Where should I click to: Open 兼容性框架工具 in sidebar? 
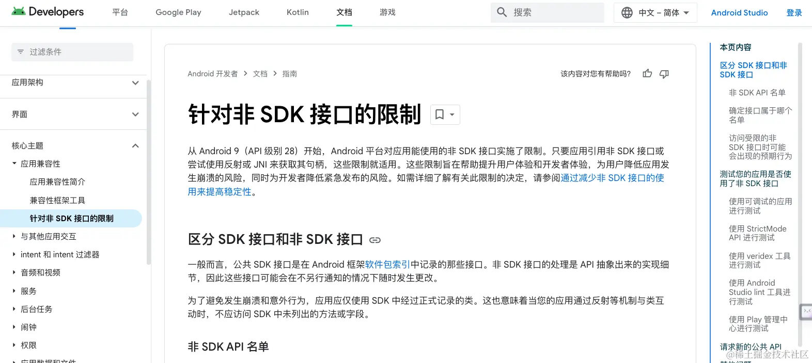click(57, 200)
